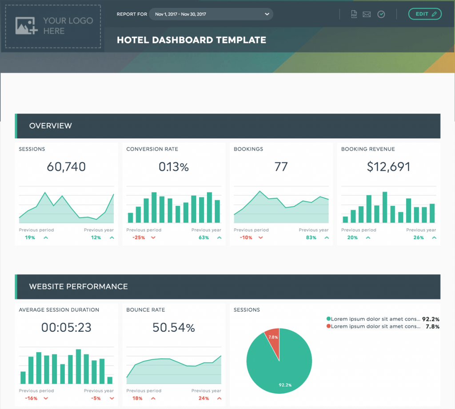Click the OVERVIEW section header

pos(50,126)
